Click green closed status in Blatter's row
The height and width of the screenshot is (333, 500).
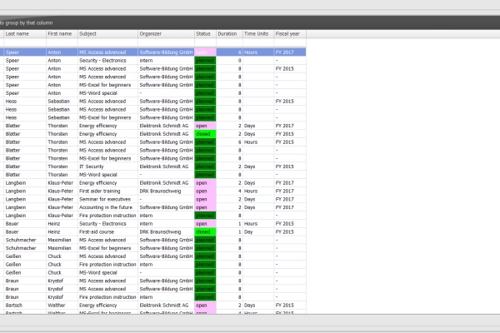(x=204, y=133)
